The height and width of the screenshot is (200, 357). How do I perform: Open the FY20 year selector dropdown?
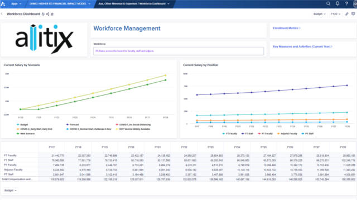pos(335,14)
